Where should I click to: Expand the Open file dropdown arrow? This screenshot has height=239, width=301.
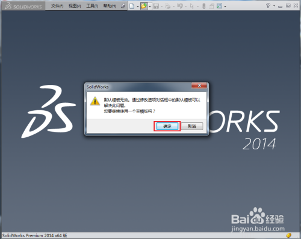coord(150,6)
